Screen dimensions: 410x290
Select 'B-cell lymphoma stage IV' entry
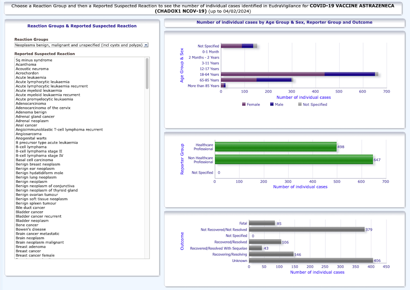(39, 156)
